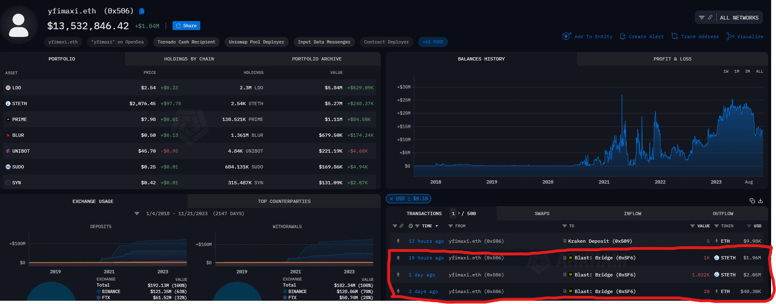Open the TOP COUNTERPARTIES tab

[x=284, y=201]
